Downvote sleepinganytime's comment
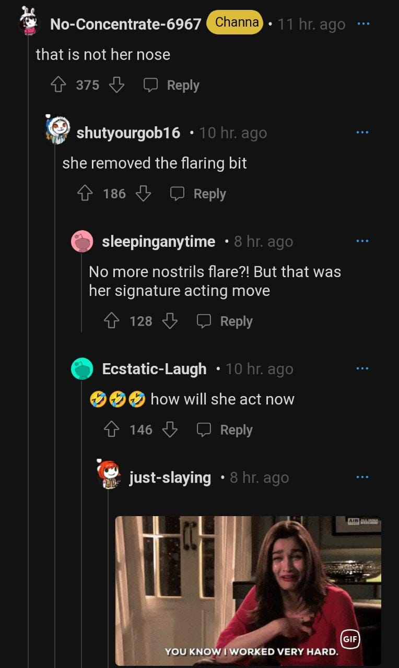Image resolution: width=399 pixels, height=668 pixels. pos(170,321)
